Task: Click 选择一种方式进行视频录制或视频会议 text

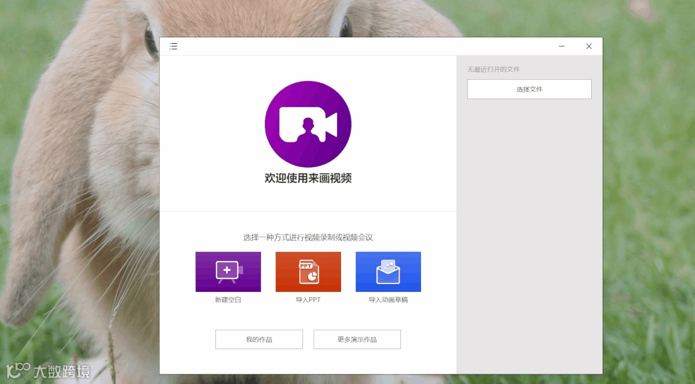Action: (x=308, y=237)
